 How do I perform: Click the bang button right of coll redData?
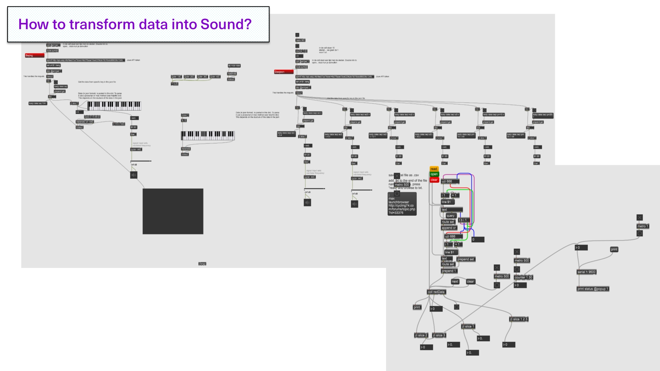click(456, 307)
